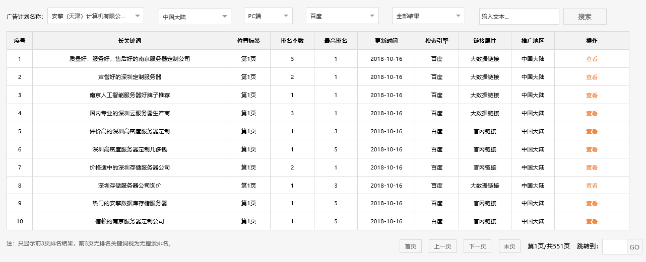Image resolution: width=646 pixels, height=262 pixels.
Task: Click 查看 for row 深圳存储服务器公司询价
Action: (x=592, y=186)
